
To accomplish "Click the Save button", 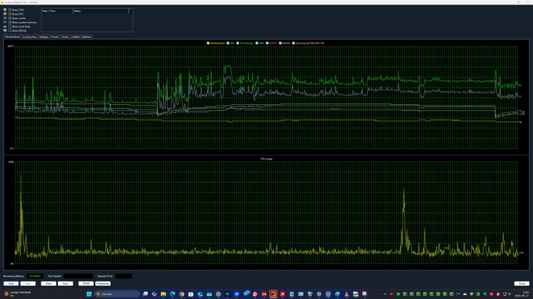I will coord(65,284).
